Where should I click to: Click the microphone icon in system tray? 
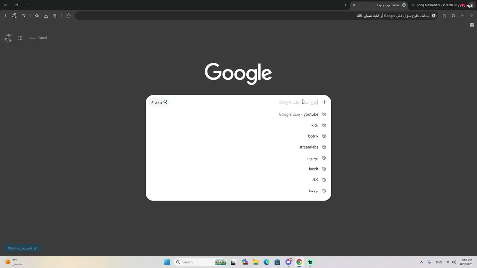click(429, 262)
